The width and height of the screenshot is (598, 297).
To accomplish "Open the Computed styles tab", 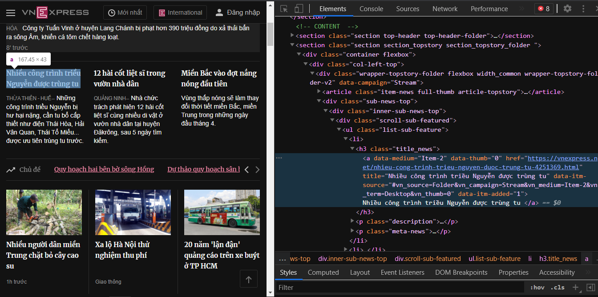I will coord(323,272).
